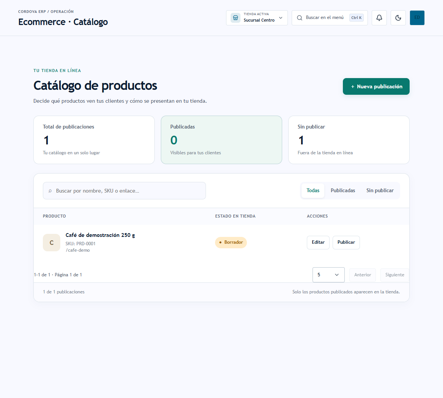
Task: Click the PRODUCTO column header
Action: point(54,216)
